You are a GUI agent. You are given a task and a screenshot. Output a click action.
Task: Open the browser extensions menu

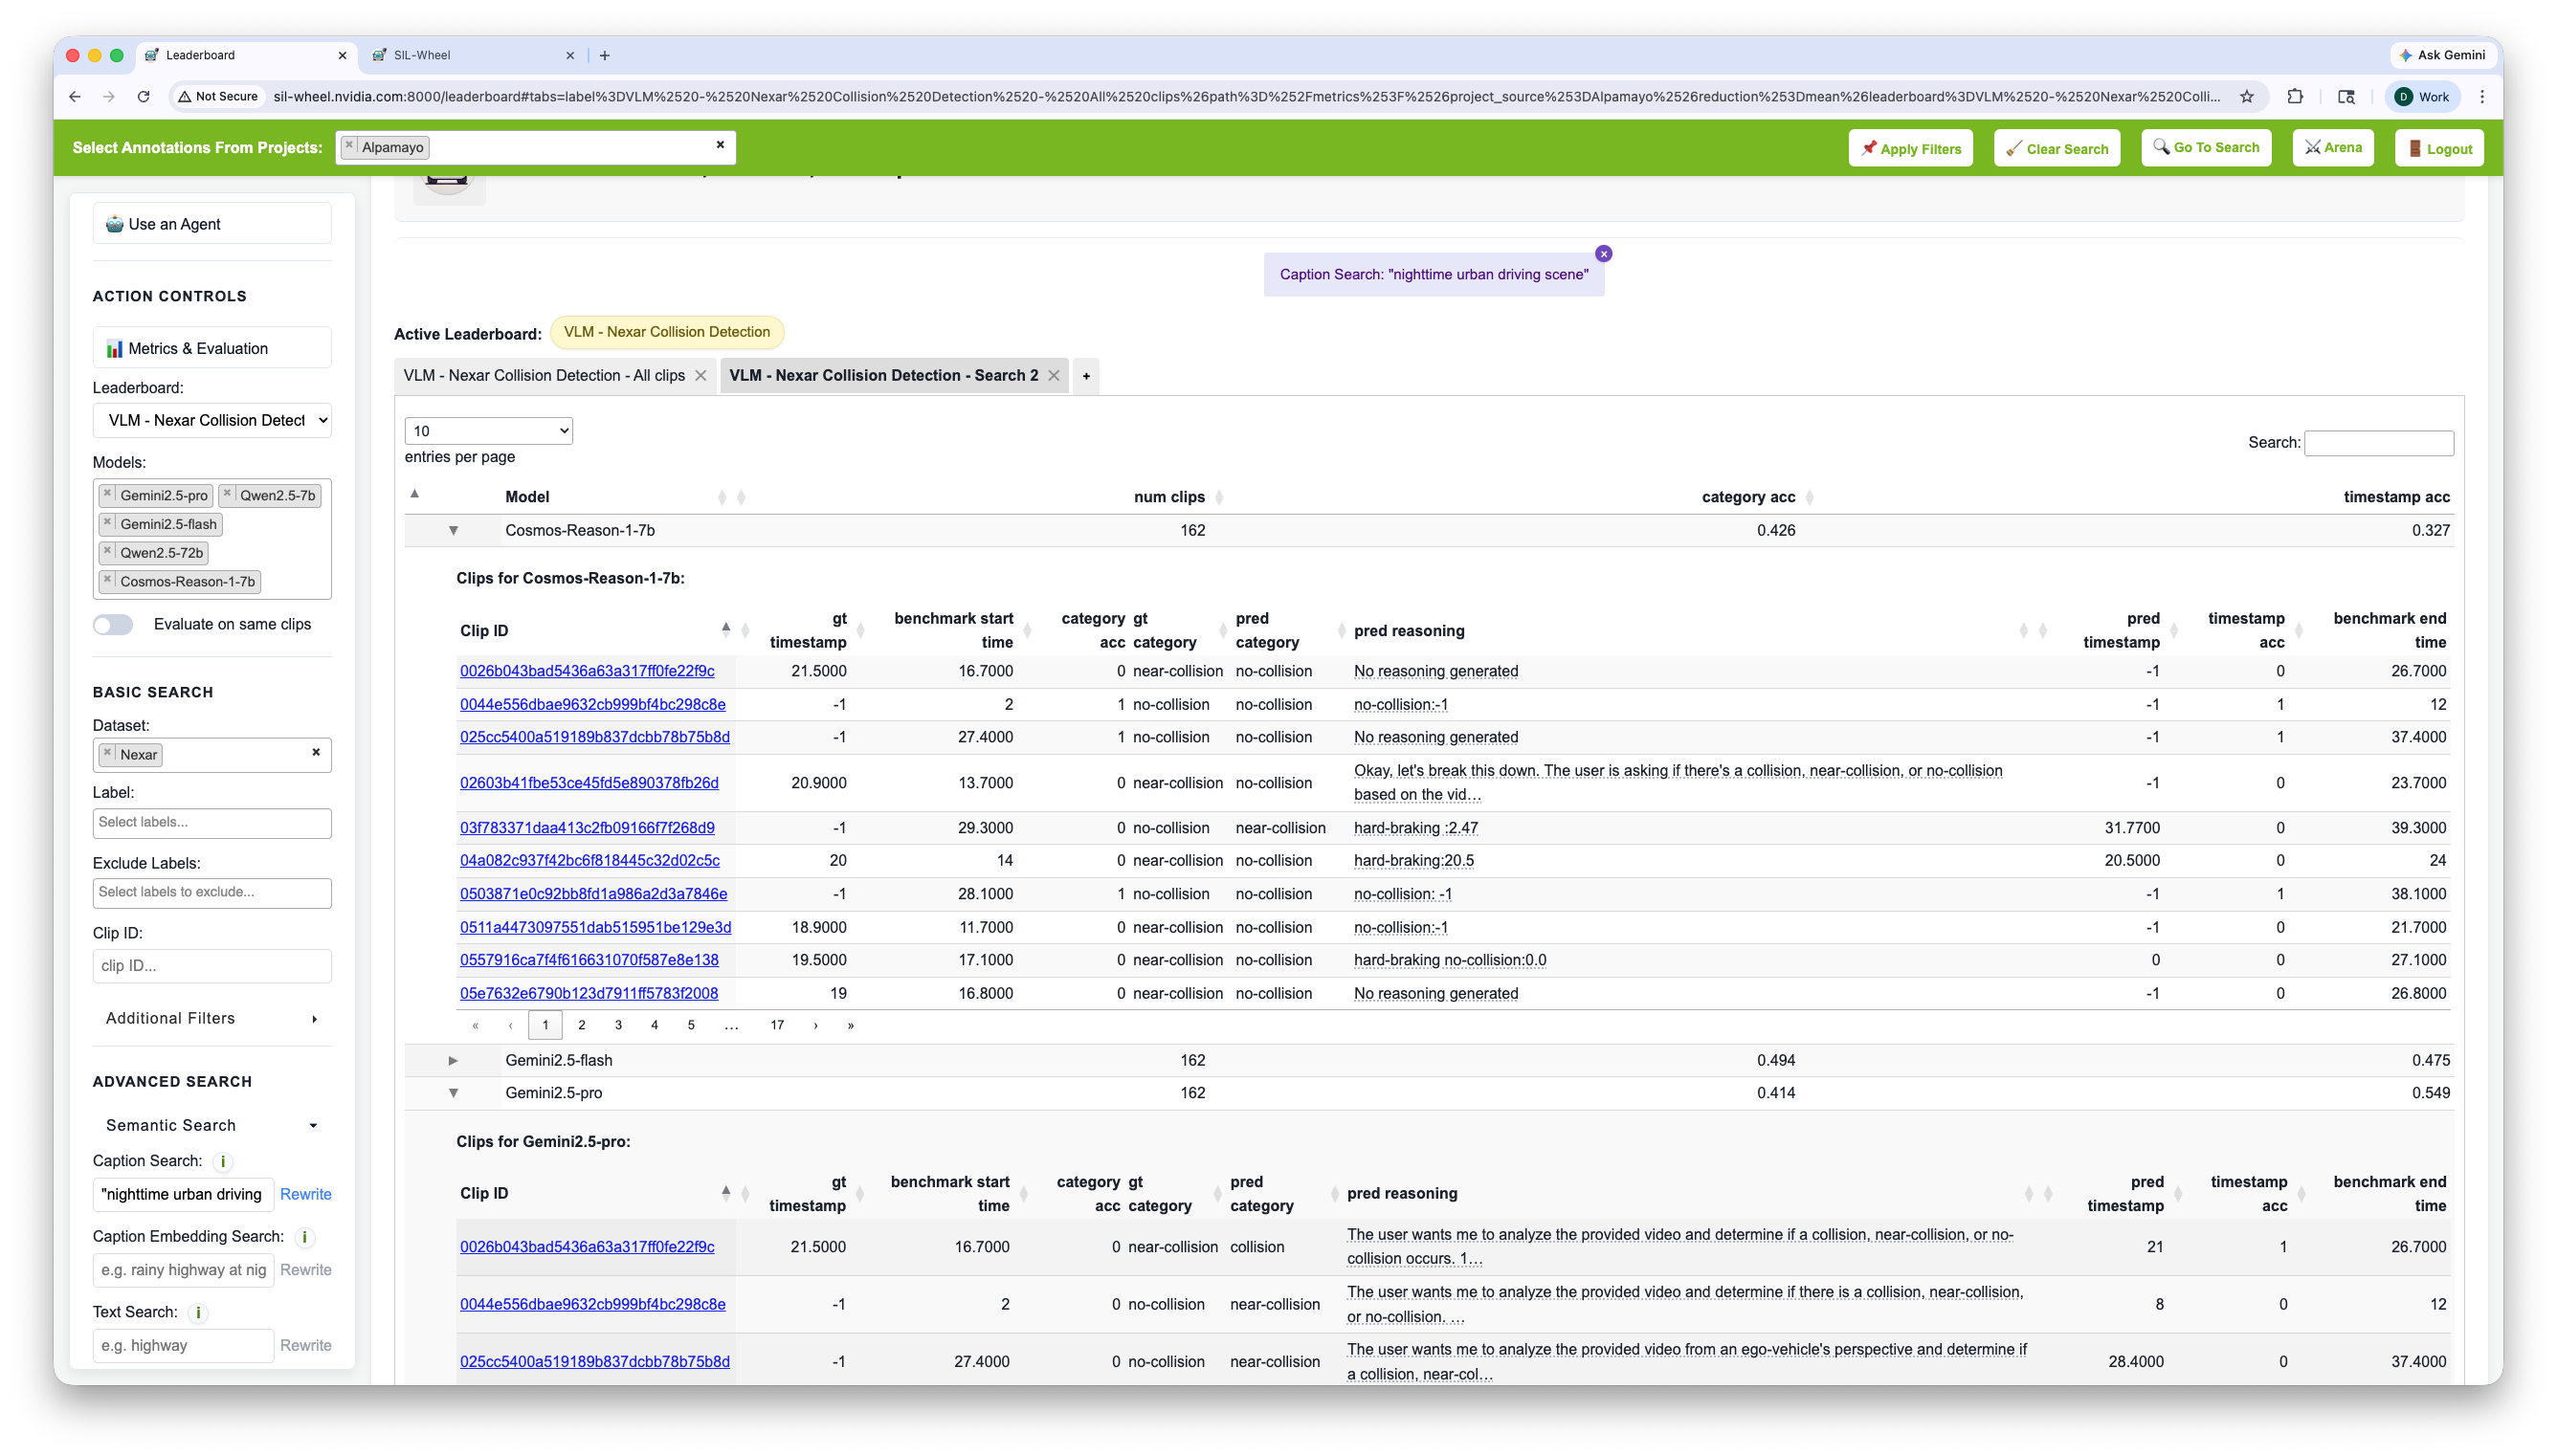click(2295, 97)
